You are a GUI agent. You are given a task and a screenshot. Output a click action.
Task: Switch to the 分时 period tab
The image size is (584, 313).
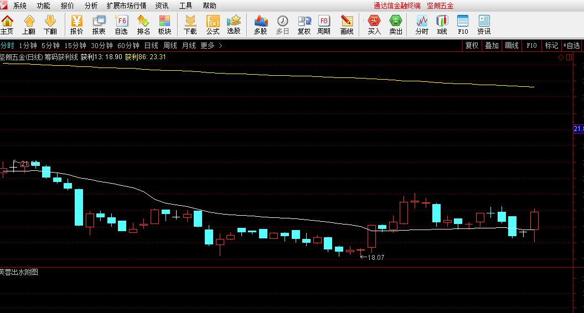tap(7, 45)
